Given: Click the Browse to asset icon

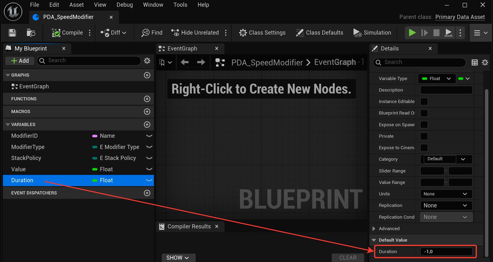Looking at the screenshot, I should pyautogui.click(x=31, y=33).
